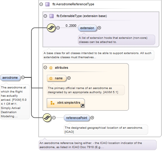The height and width of the screenshot is (151, 162).
Task: Click the purple square icon for fb:AerodromeReferenceType
Action: coord(48,4)
